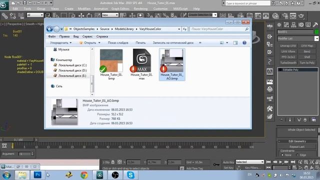Toggle the Auto Key button
The image size is (320, 180).
click(228, 162)
